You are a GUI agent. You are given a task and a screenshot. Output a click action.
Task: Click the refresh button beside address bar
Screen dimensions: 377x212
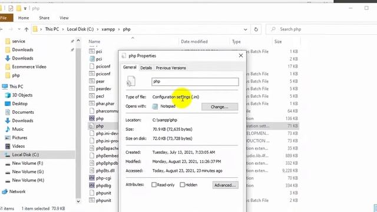[256, 29]
